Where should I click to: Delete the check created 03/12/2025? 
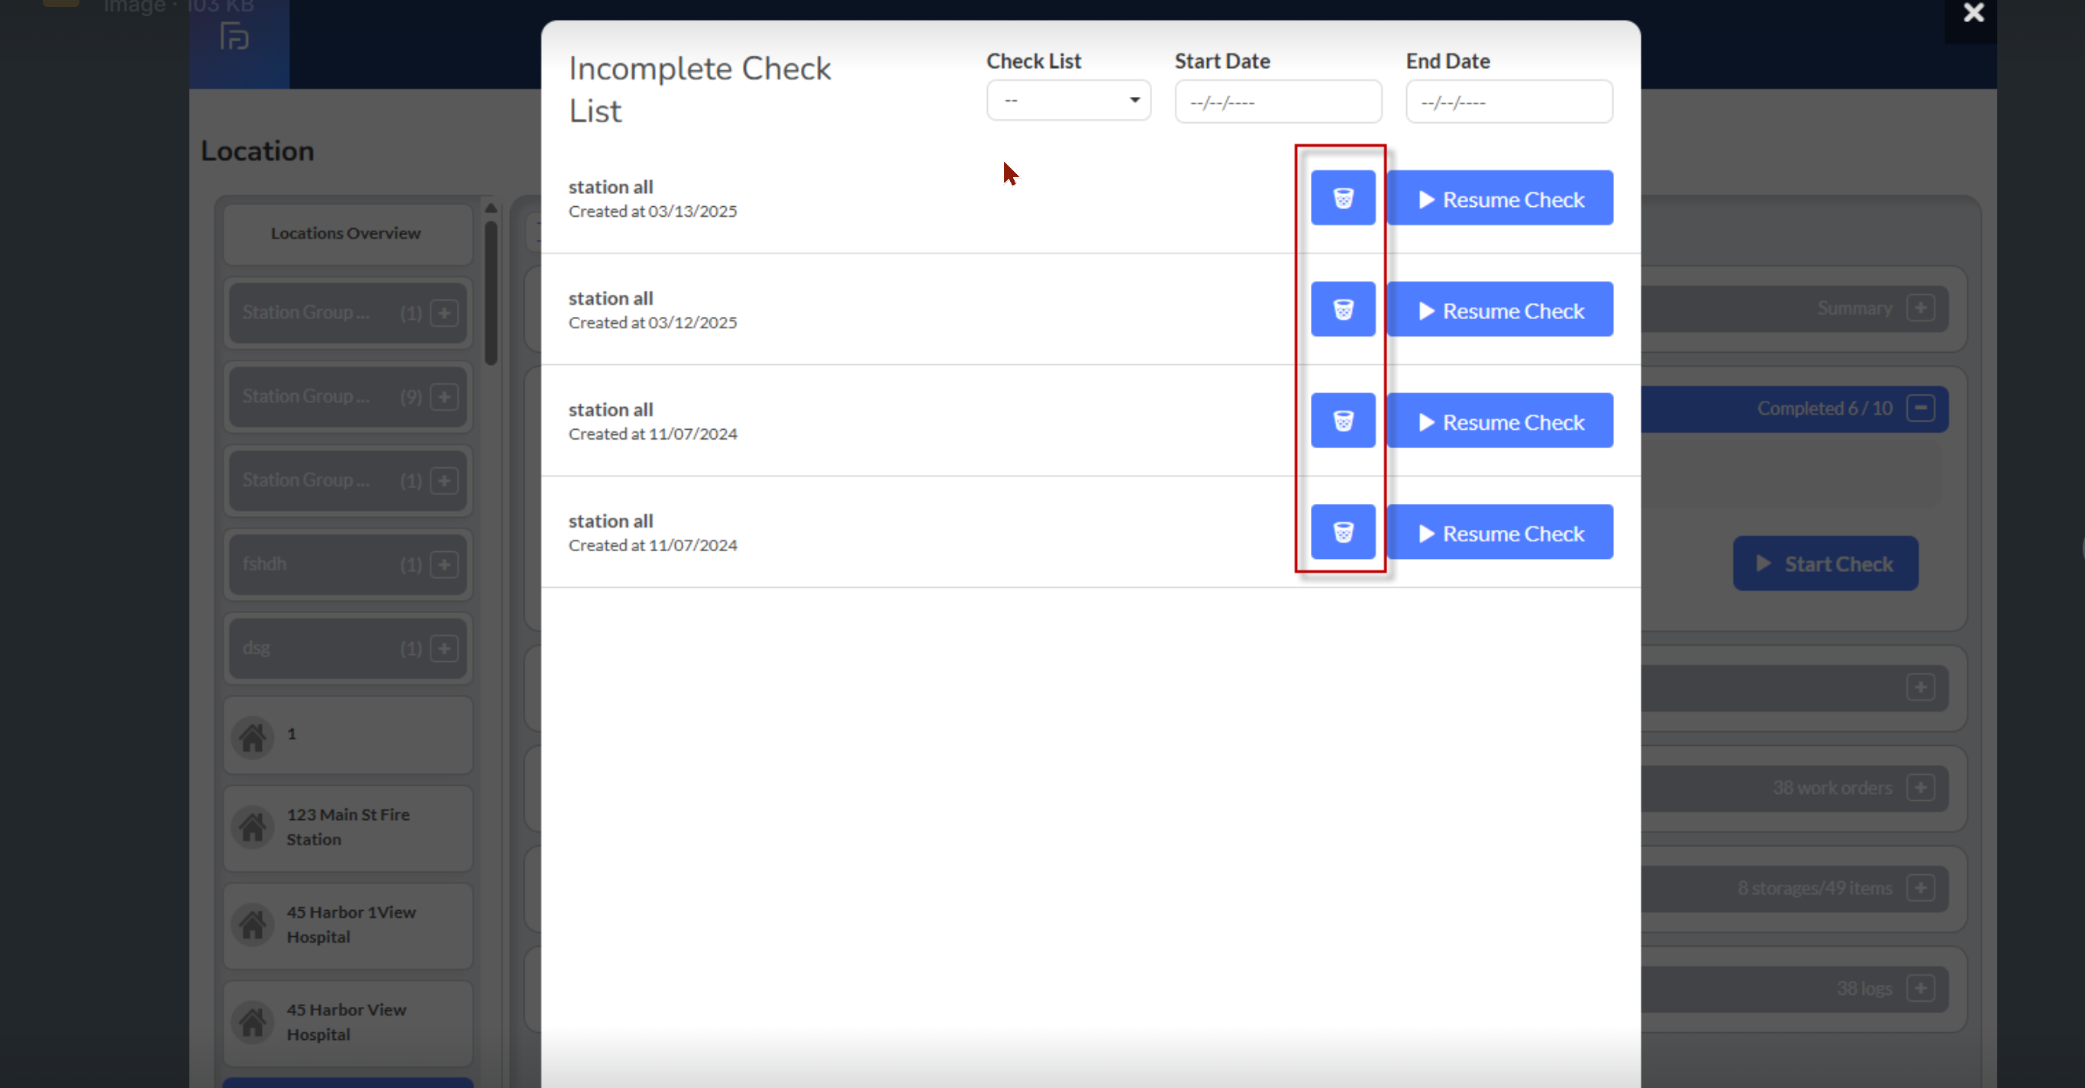pyautogui.click(x=1342, y=309)
